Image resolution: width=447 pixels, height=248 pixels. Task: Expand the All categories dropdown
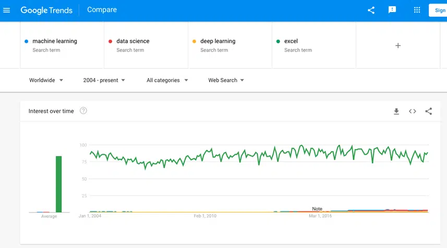click(x=167, y=80)
